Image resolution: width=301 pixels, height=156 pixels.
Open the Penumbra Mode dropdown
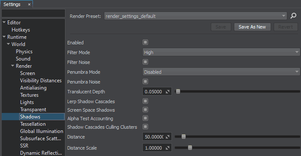point(221,72)
